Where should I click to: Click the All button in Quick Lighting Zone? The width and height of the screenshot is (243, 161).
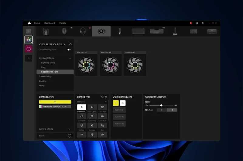tap(122, 103)
